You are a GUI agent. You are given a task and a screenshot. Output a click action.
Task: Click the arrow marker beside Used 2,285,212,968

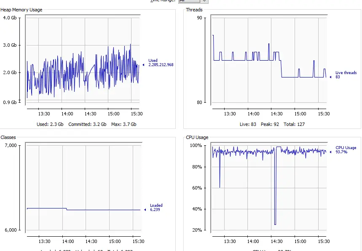click(143, 65)
